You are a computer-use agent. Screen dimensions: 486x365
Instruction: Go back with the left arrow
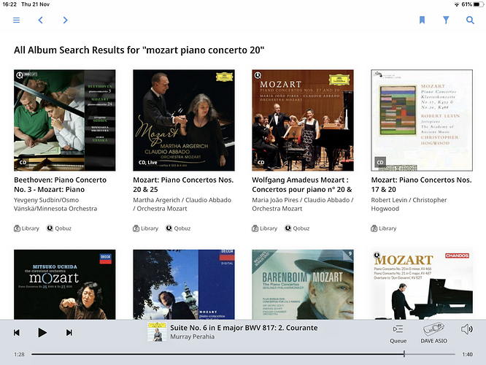tap(40, 20)
